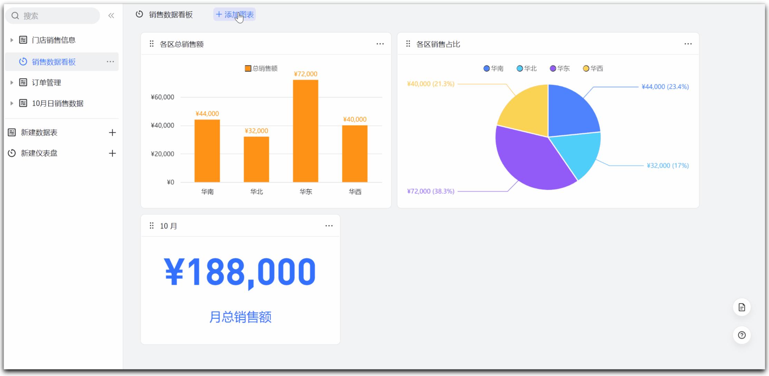Image resolution: width=769 pixels, height=376 pixels.
Task: Select 销售数据看板 in the sidebar
Action: [54, 62]
